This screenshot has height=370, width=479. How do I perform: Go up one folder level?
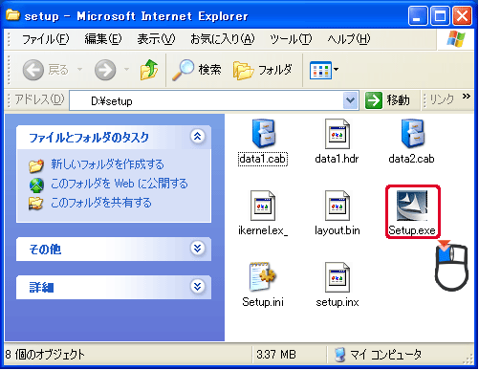[149, 70]
